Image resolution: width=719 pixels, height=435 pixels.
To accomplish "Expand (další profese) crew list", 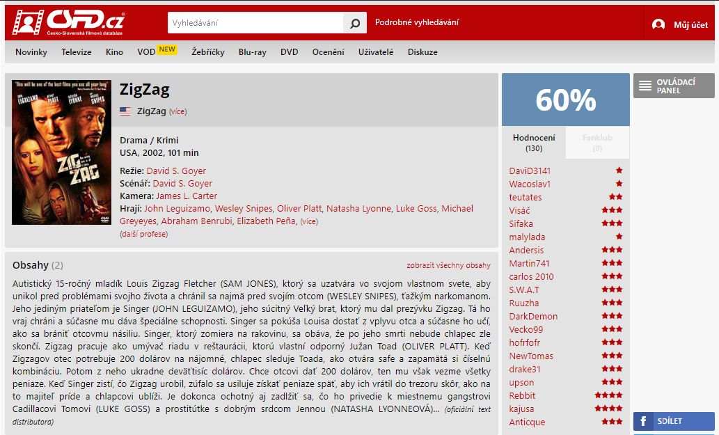I will (x=143, y=234).
